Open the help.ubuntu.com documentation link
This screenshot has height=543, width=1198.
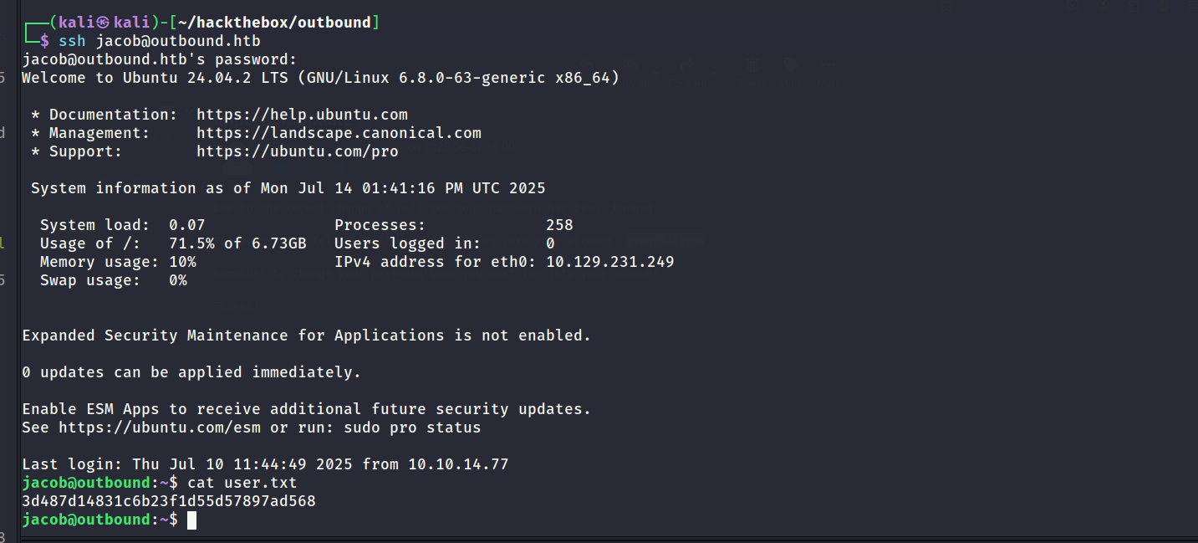pyautogui.click(x=302, y=115)
